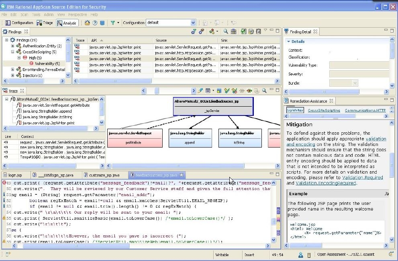
Task: Expand the Injection (1) node
Action: coord(13,75)
